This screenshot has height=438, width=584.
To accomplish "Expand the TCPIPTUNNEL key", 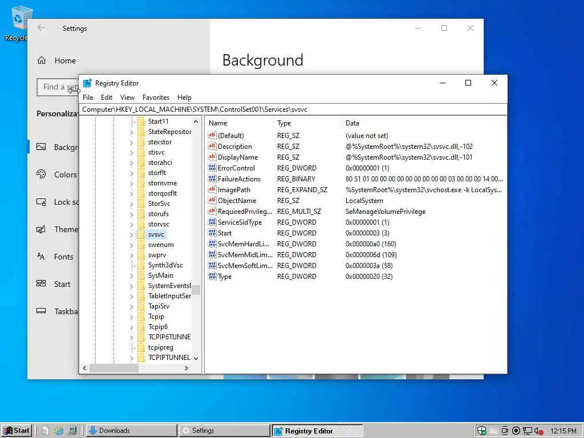I will click(x=132, y=358).
